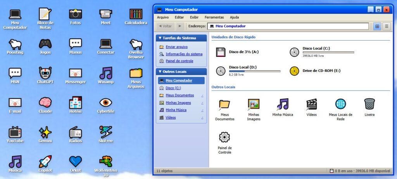Open the Arquivo menu
The height and width of the screenshot is (179, 397).
163,17
